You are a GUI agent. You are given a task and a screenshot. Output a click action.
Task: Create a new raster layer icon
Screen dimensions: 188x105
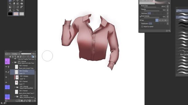[17, 101]
